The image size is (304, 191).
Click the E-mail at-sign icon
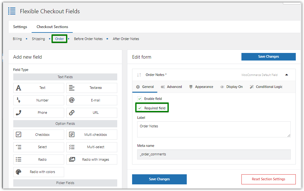click(x=72, y=100)
